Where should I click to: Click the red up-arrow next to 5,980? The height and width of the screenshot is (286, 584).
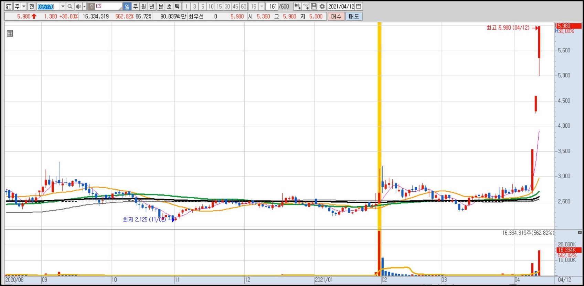(34, 16)
